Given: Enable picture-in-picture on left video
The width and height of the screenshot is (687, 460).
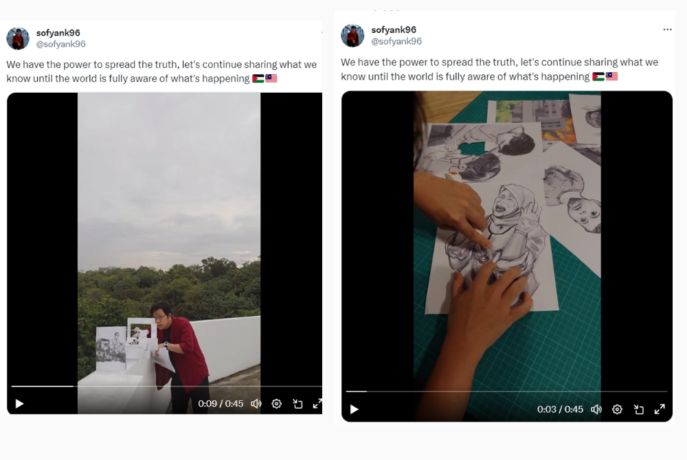Looking at the screenshot, I should pos(297,404).
